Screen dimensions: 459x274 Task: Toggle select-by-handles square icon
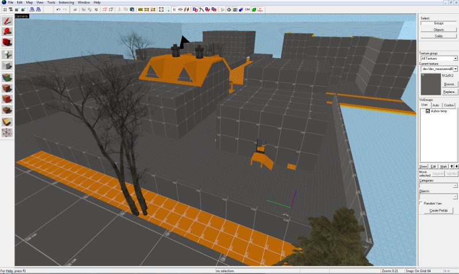pyautogui.click(x=161, y=9)
